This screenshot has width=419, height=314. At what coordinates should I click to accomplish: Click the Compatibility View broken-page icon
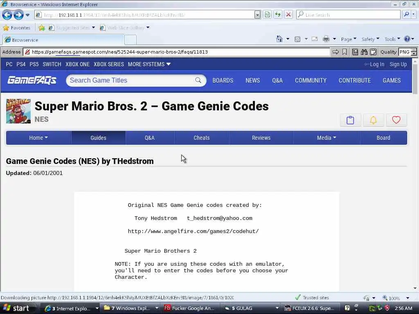tap(267, 15)
